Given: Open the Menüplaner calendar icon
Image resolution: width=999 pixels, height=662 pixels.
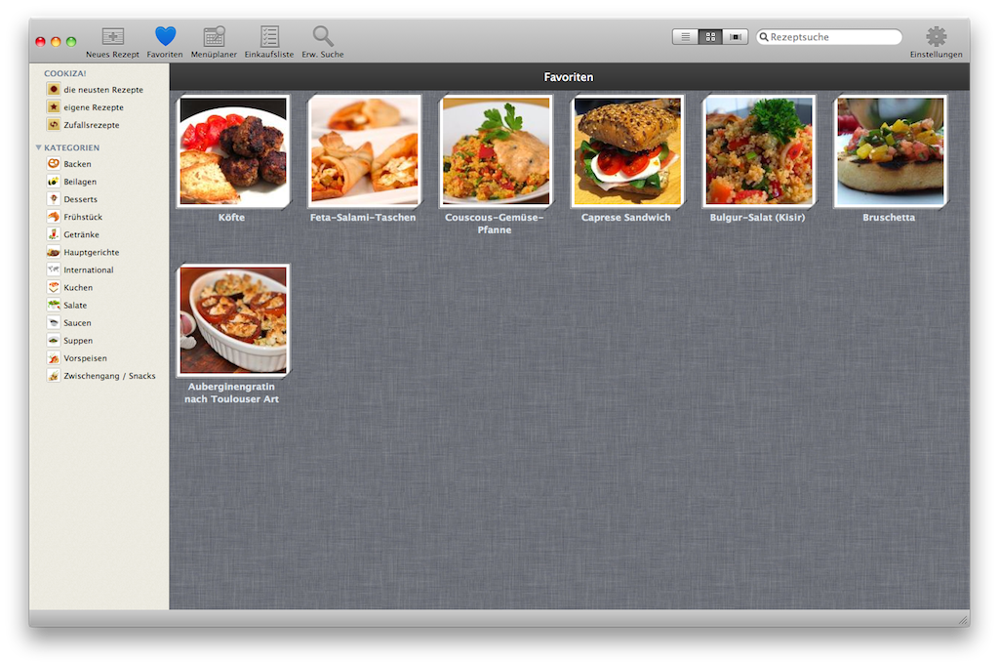Looking at the screenshot, I should (214, 36).
